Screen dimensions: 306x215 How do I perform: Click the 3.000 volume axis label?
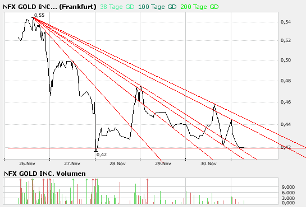coord(288,198)
